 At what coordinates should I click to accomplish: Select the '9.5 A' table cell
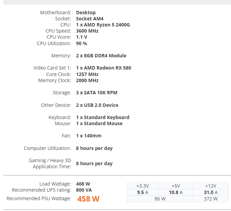click(x=143, y=192)
